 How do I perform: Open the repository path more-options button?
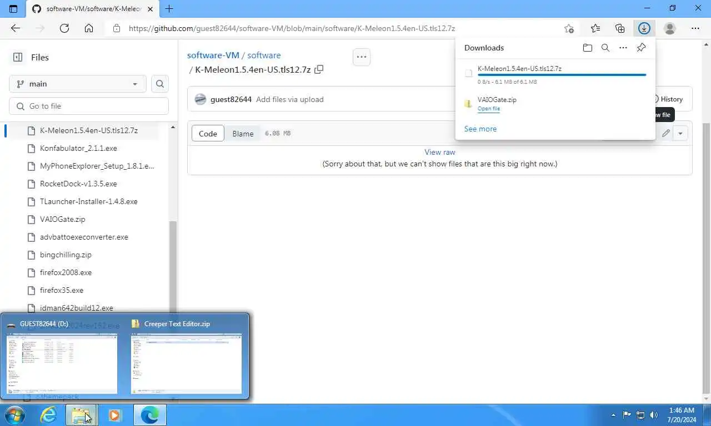coord(362,57)
